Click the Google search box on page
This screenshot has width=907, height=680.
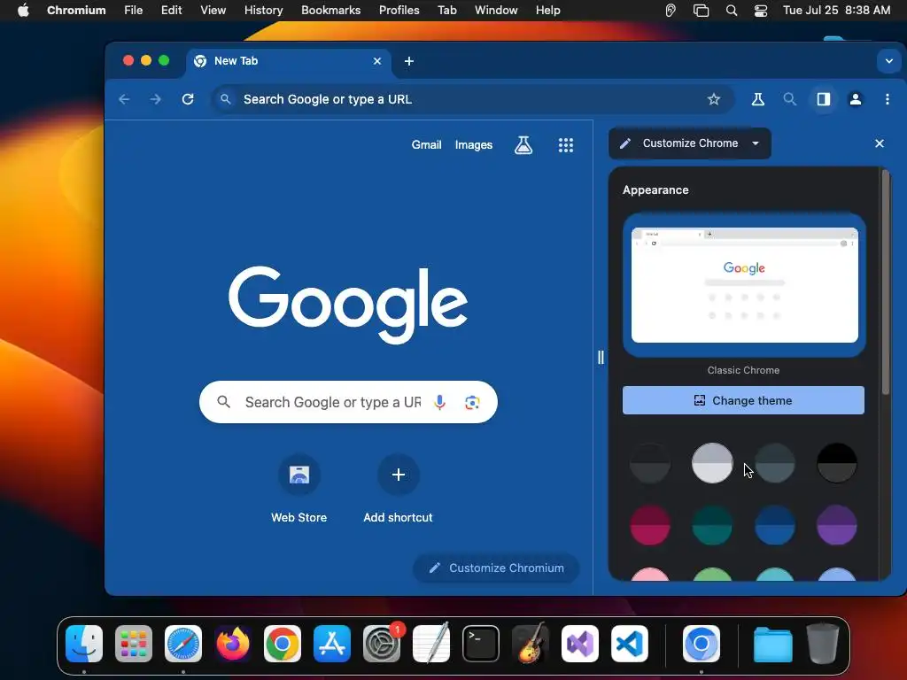coord(348,402)
